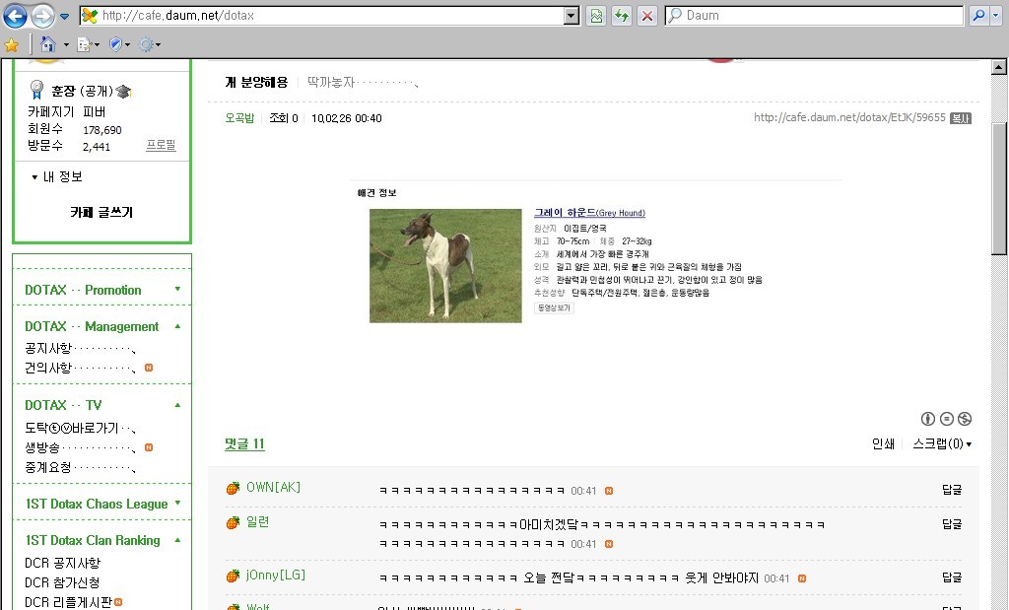Open the 생방송 board
The width and height of the screenshot is (1009, 610).
click(x=42, y=447)
